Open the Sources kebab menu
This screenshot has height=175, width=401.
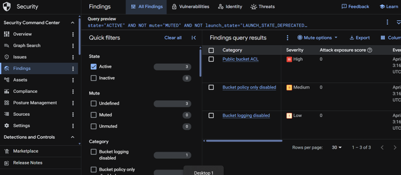pyautogui.click(x=73, y=114)
